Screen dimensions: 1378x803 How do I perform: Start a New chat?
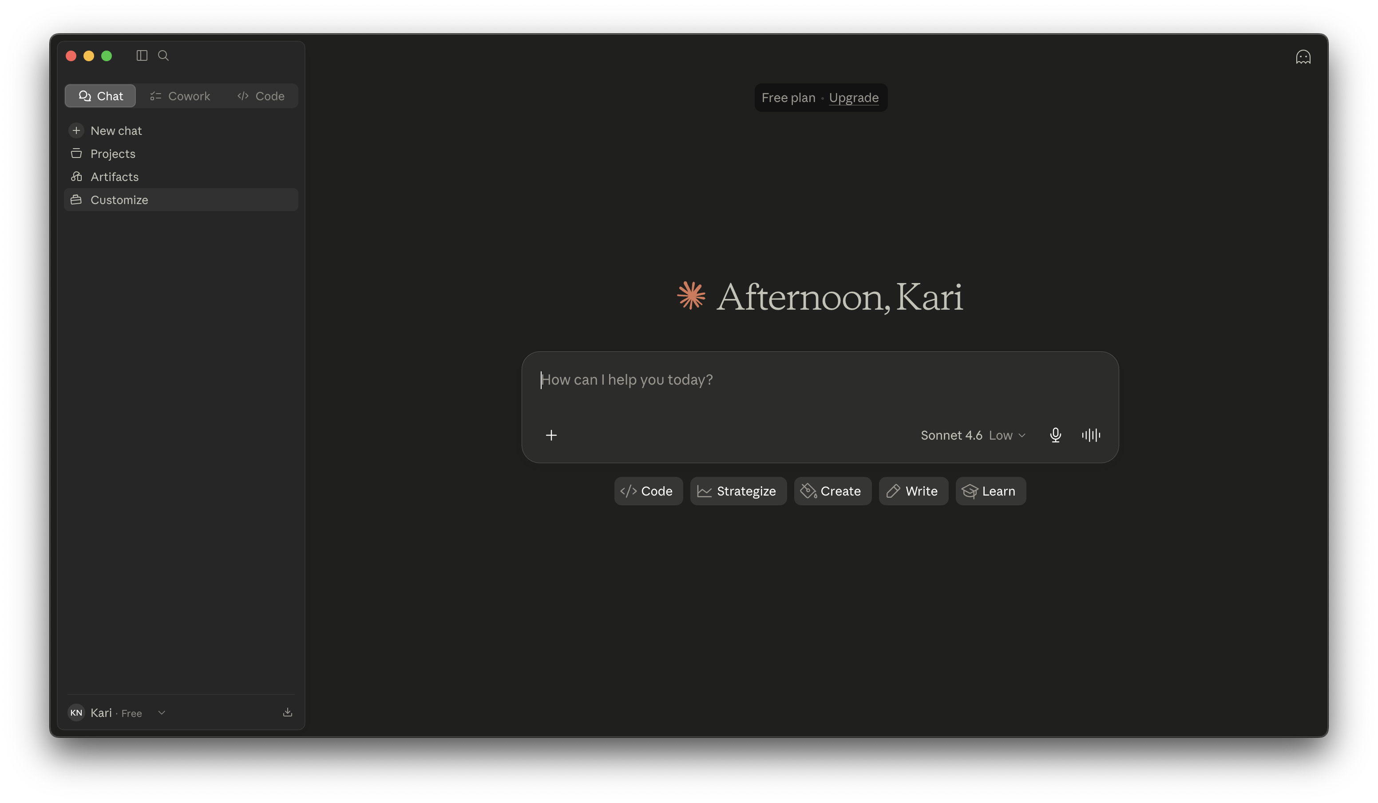181,130
